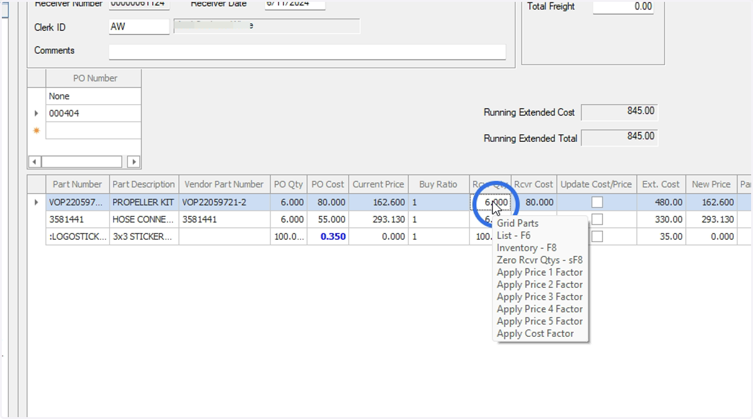
Task: Sort by Part Description column header
Action: (x=144, y=184)
